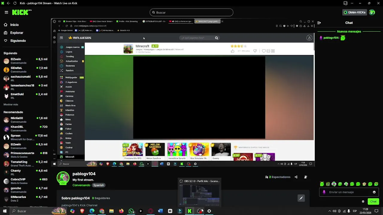Open the moderator tools user icon
This screenshot has width=383, height=215.
click(306, 177)
